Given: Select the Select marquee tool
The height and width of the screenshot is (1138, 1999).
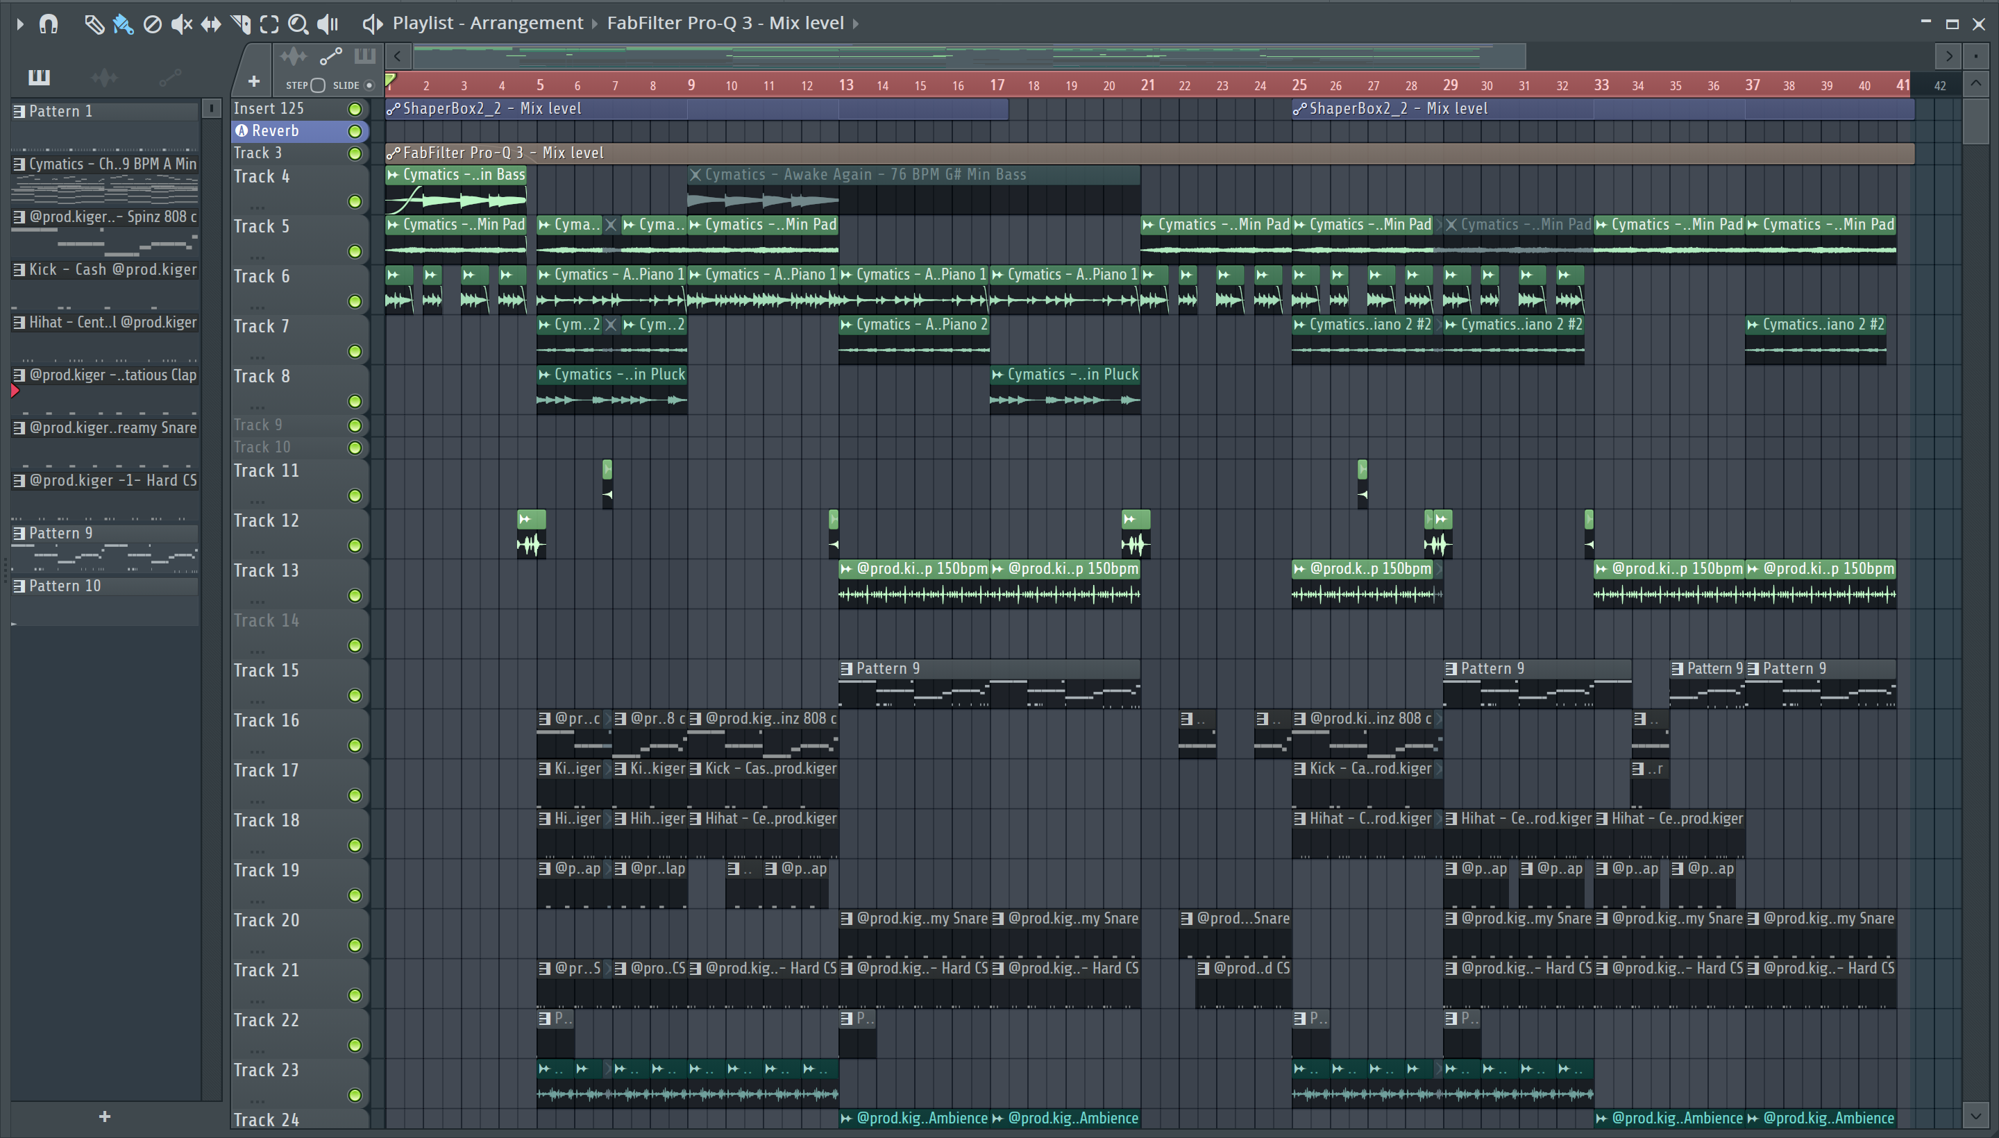Looking at the screenshot, I should point(269,24).
